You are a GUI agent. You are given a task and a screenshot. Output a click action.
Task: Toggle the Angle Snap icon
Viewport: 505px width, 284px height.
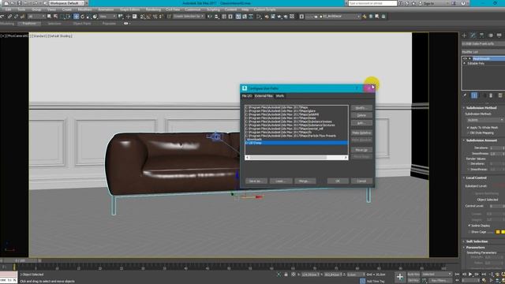click(x=149, y=17)
